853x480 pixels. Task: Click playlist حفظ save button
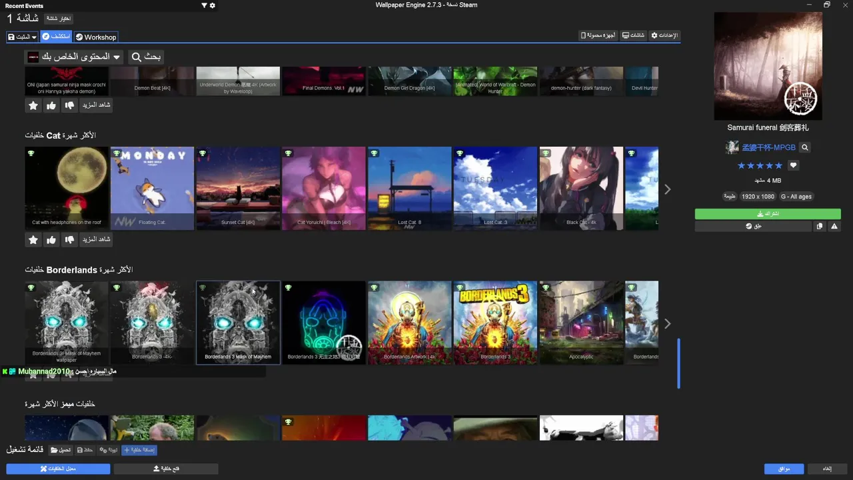85,451
